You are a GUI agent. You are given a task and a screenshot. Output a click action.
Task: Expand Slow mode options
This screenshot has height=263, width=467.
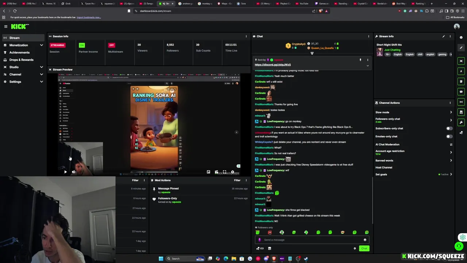(x=451, y=112)
